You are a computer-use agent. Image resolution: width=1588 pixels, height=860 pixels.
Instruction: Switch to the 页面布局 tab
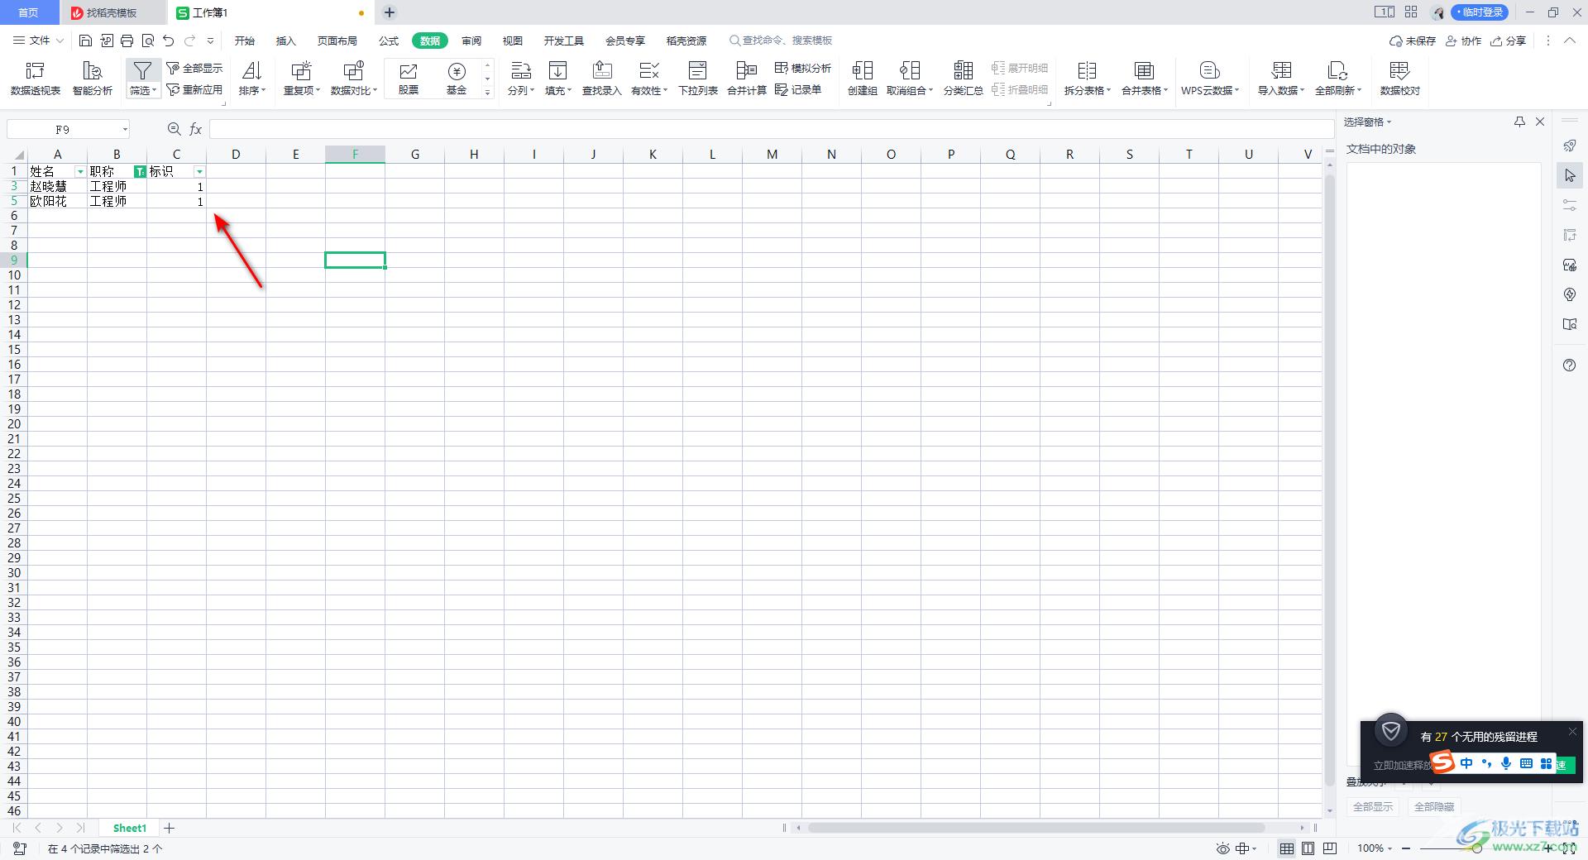[337, 41]
